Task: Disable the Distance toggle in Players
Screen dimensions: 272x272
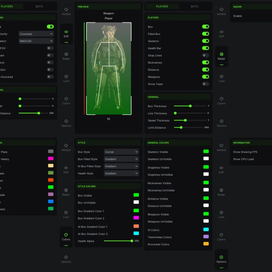Action: click(x=206, y=70)
